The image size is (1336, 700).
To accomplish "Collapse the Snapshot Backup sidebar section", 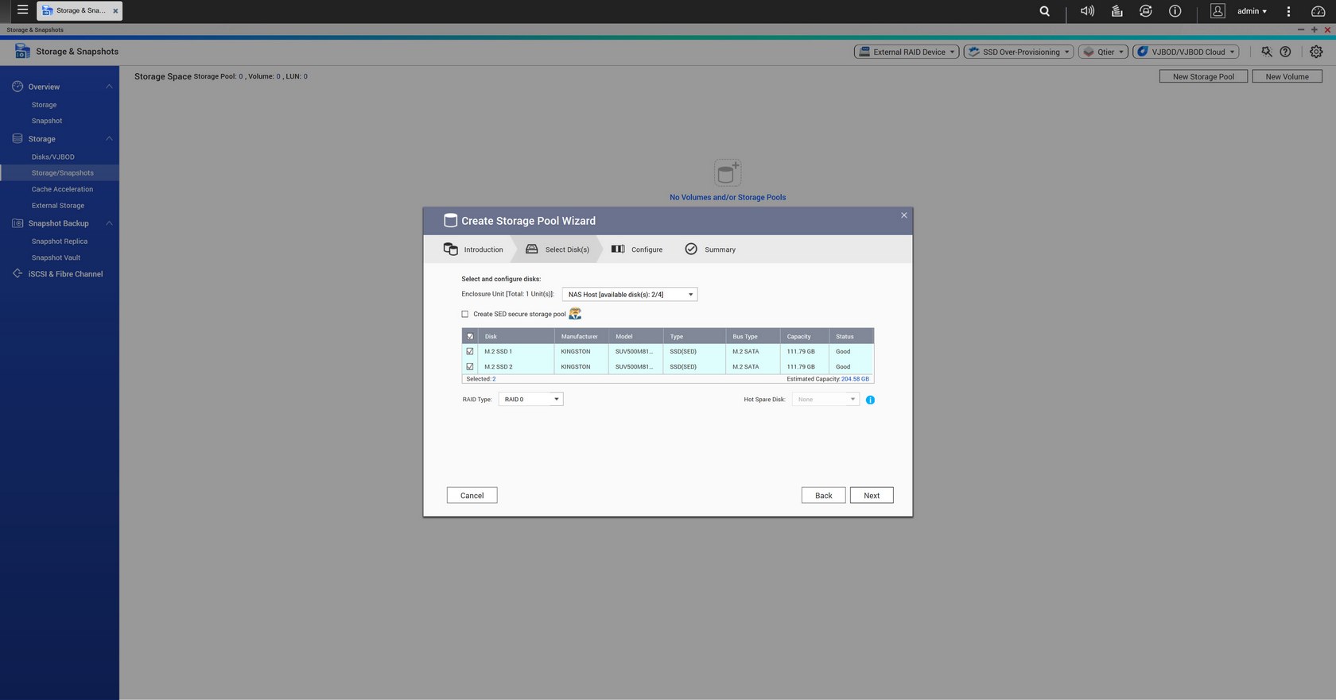I will tap(109, 223).
